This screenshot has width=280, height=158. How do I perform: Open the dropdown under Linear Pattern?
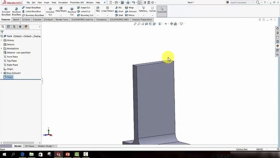tap(108, 16)
